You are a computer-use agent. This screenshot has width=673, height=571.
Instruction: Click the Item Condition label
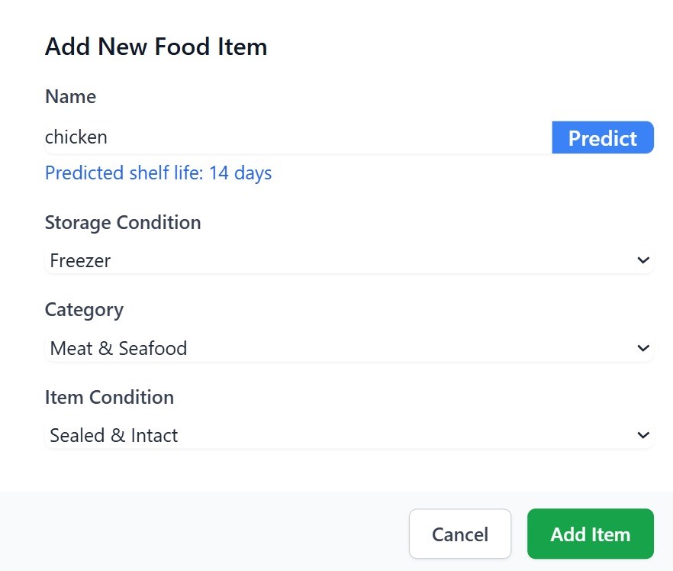click(109, 397)
